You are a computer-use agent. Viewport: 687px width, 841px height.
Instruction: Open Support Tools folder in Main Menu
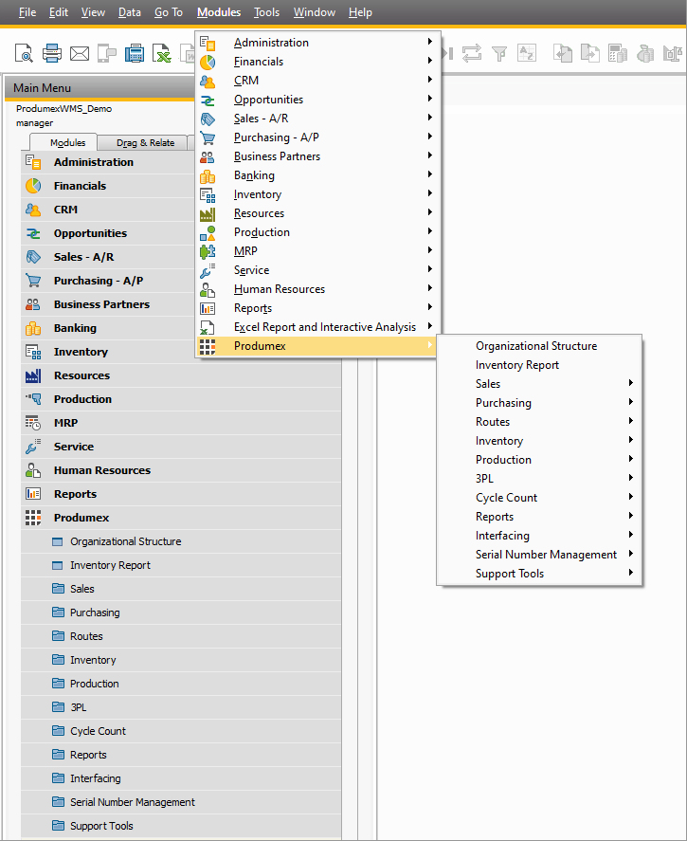pyautogui.click(x=181, y=826)
